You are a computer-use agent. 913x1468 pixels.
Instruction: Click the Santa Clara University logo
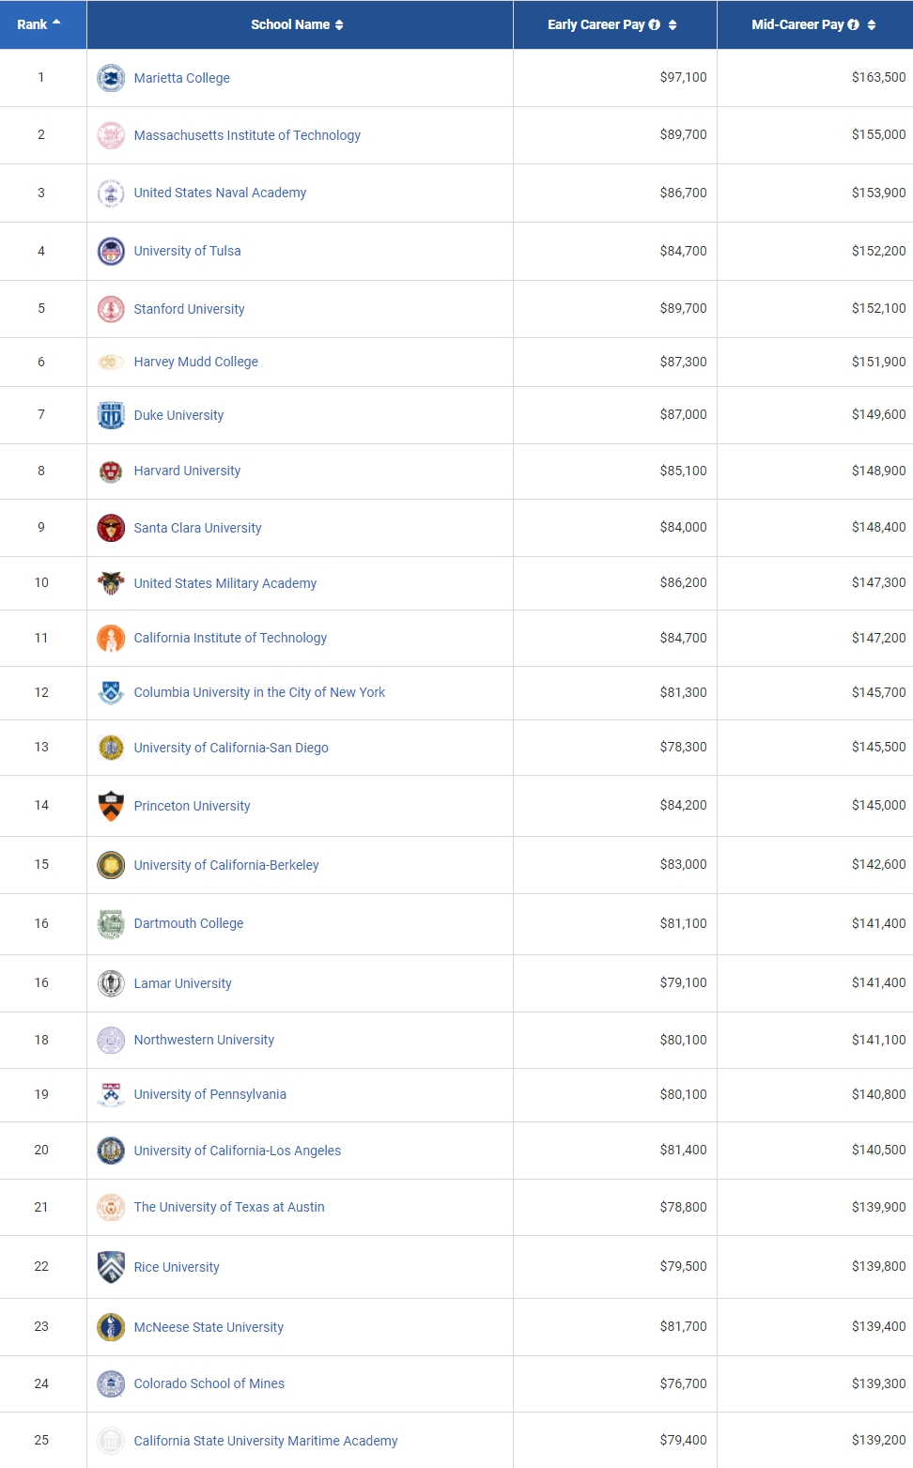(111, 528)
